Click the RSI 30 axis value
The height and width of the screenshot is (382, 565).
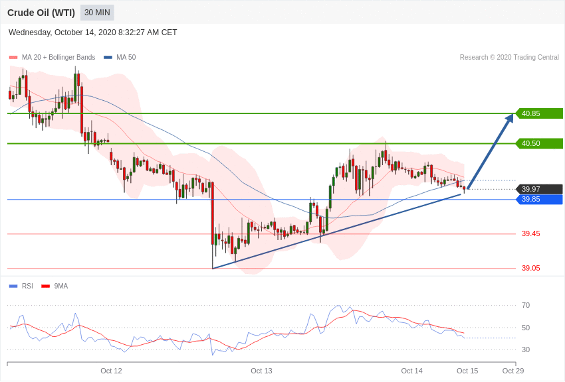coord(526,350)
